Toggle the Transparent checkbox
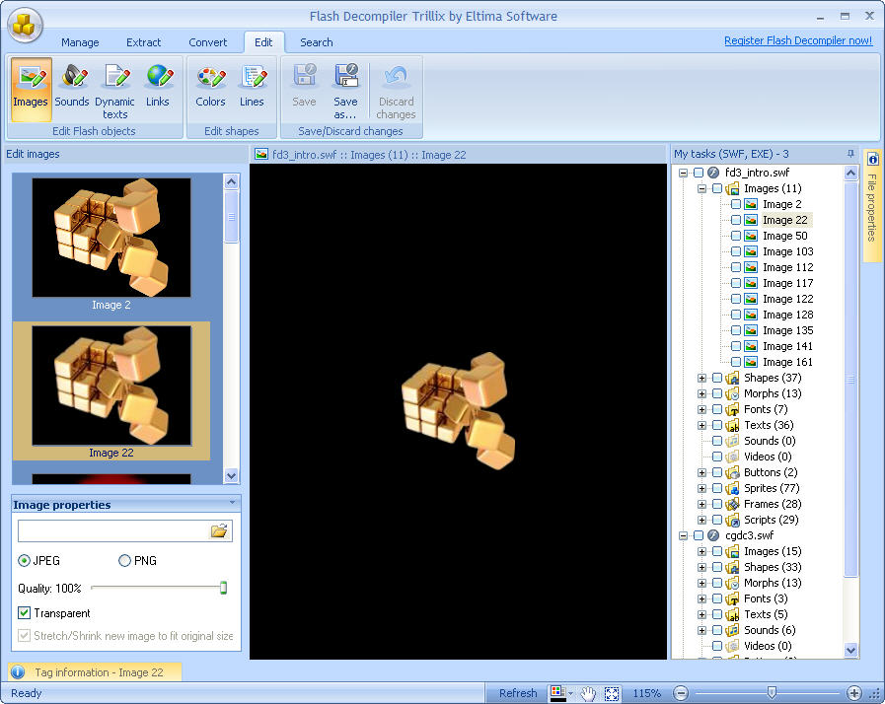The width and height of the screenshot is (885, 704). (x=25, y=612)
